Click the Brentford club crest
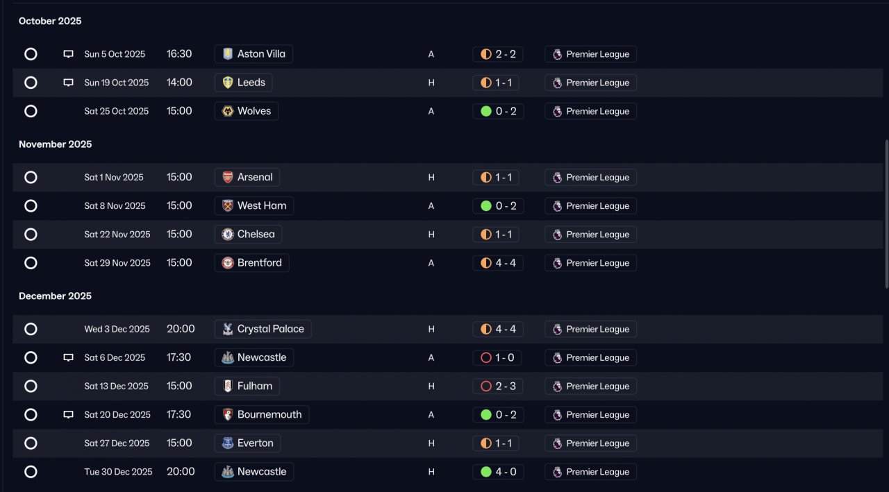The width and height of the screenshot is (889, 492). coord(228,263)
